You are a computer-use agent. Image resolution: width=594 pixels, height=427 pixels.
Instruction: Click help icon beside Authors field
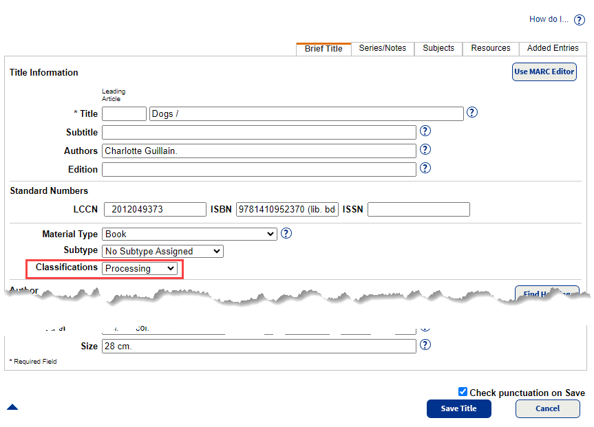[425, 149]
